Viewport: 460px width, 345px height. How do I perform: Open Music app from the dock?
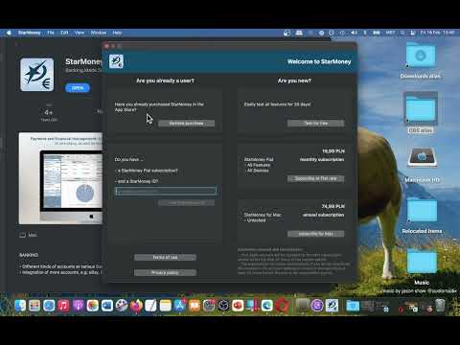coord(63,306)
